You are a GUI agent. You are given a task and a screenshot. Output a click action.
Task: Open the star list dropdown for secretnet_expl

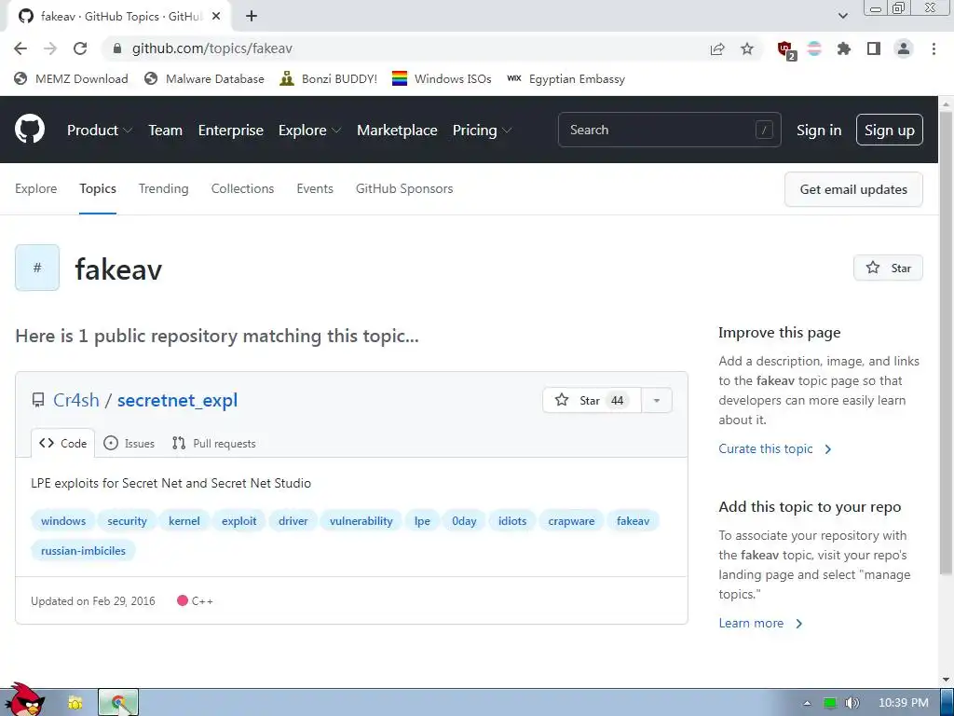click(657, 400)
